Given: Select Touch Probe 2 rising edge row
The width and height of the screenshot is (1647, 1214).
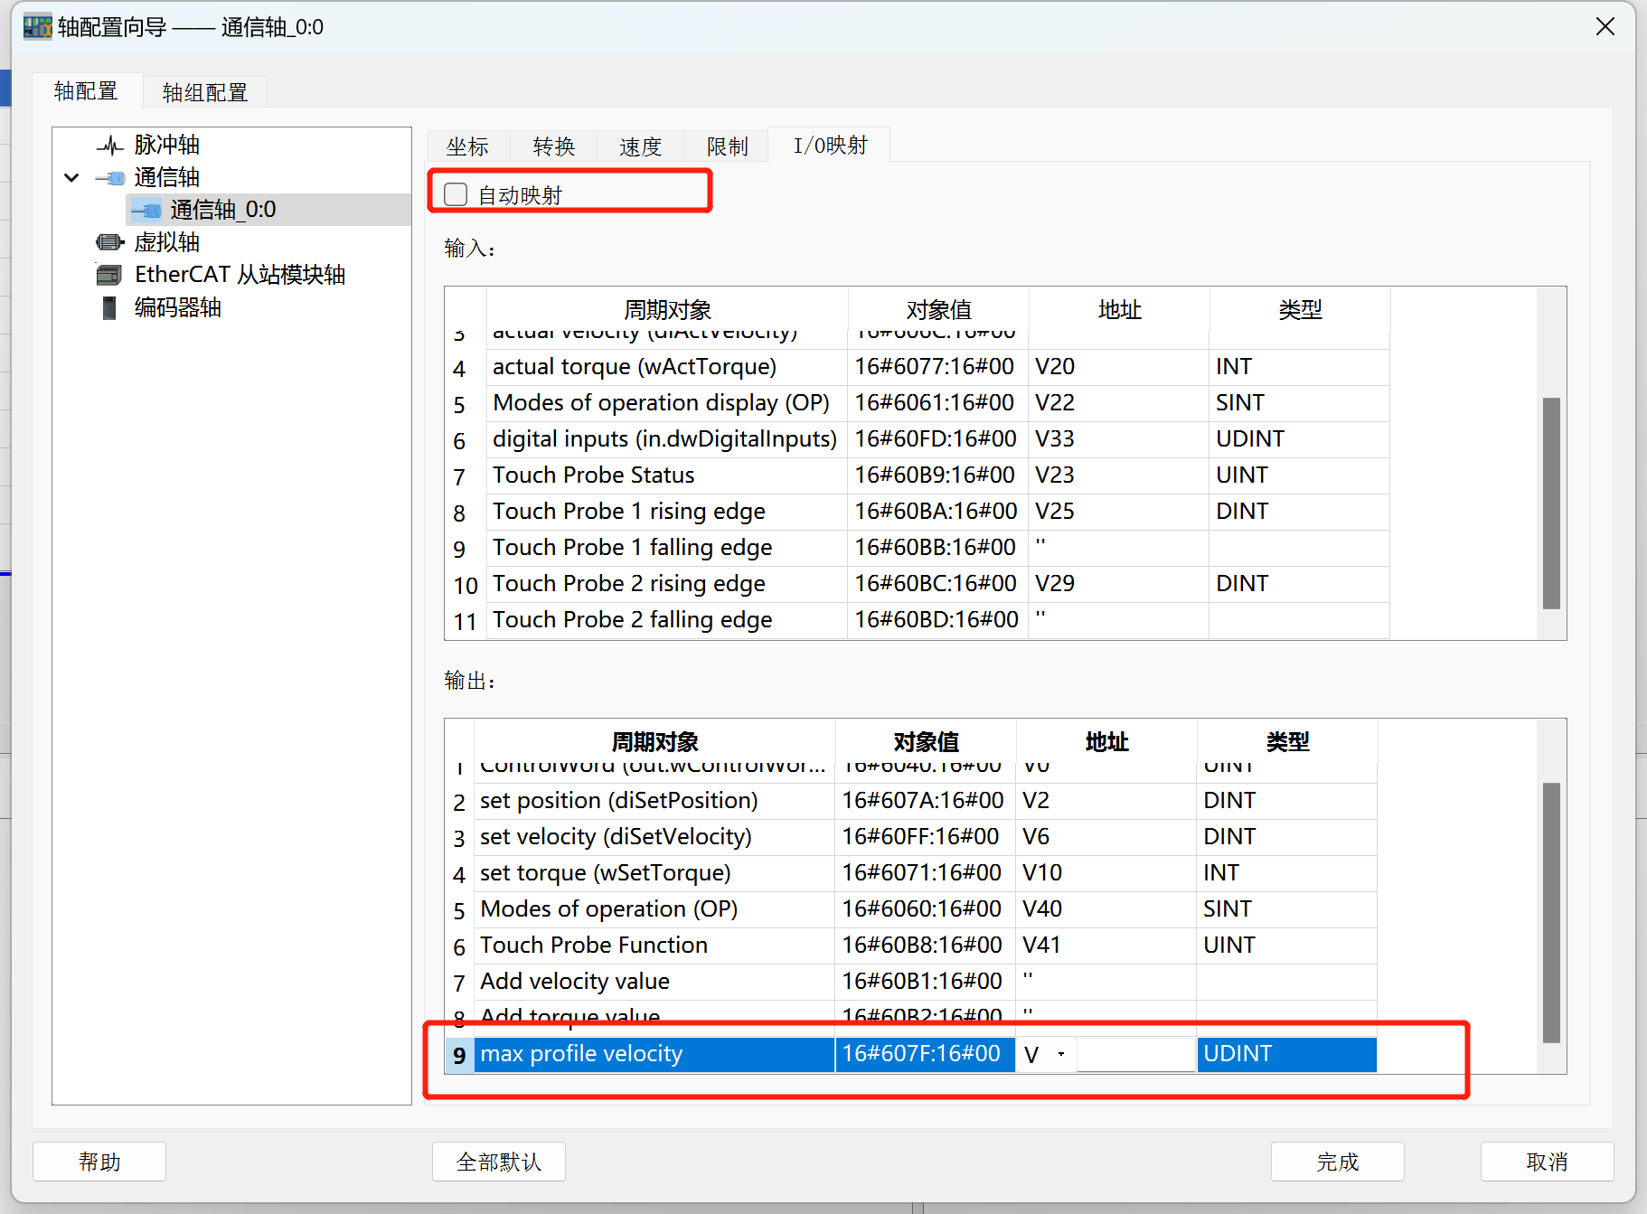Looking at the screenshot, I should coord(918,584).
